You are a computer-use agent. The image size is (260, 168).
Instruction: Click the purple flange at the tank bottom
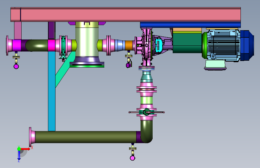coord(87,60)
